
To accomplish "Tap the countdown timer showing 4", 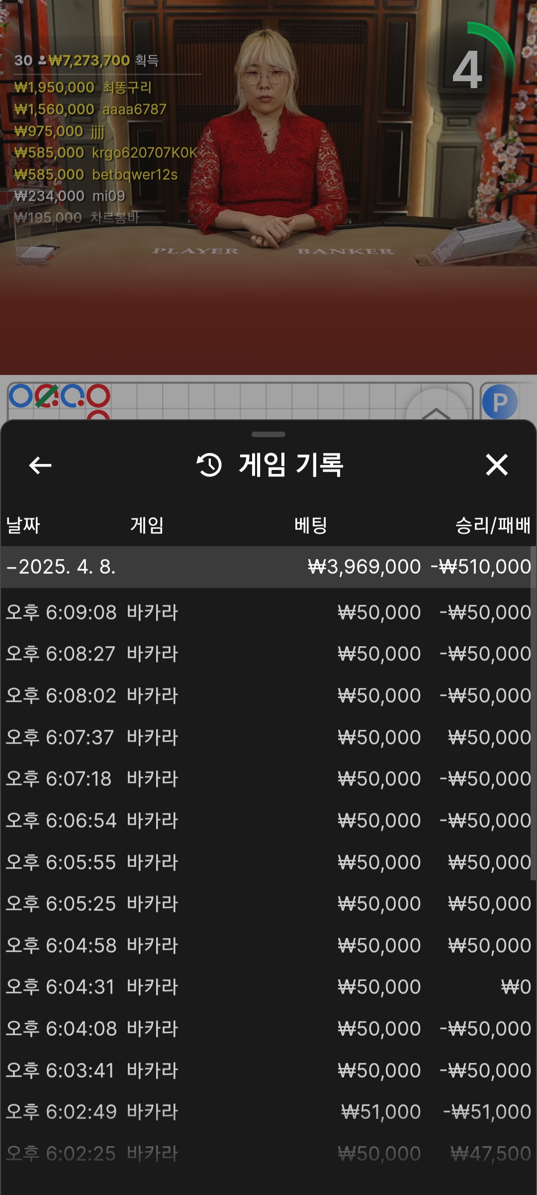I will 468,70.
